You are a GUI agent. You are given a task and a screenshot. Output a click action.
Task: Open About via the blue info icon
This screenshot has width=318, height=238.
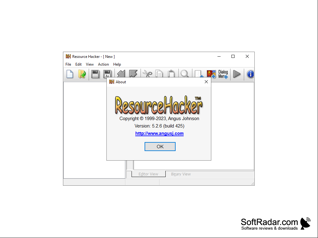250,74
